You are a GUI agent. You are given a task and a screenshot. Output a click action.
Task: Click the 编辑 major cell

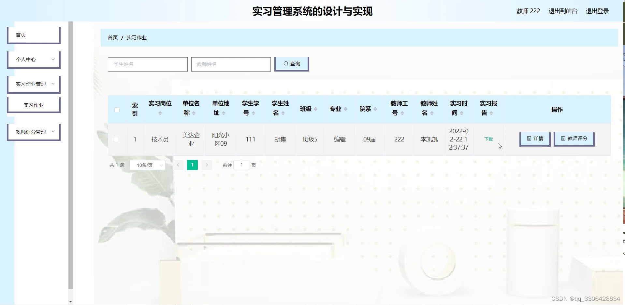tap(340, 139)
